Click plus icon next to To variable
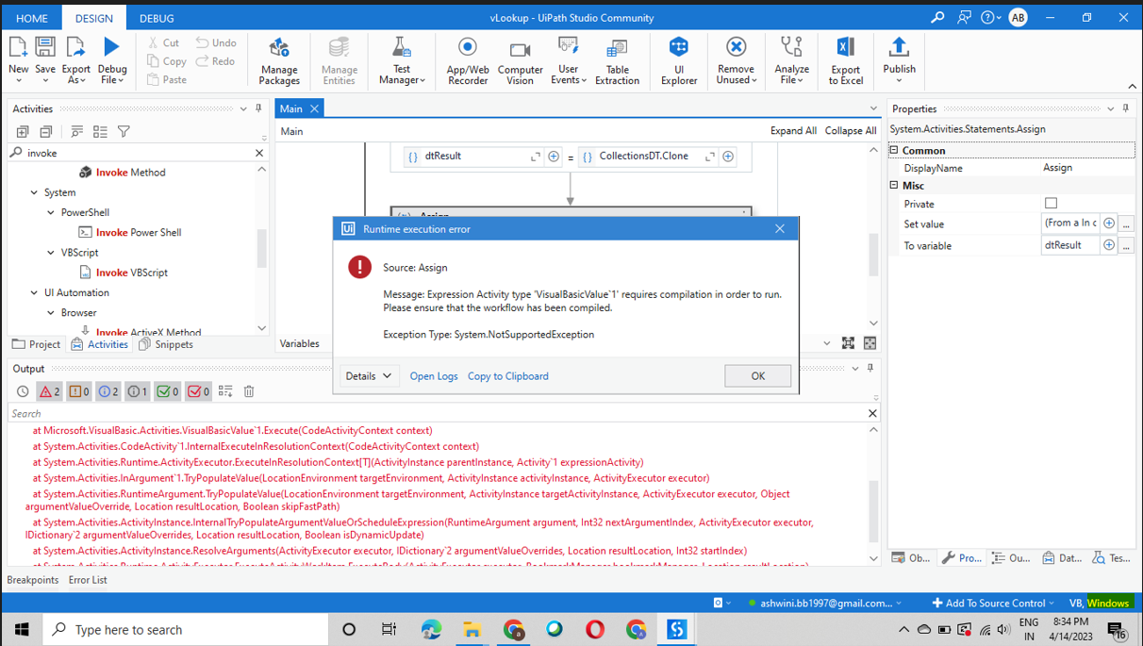Image resolution: width=1143 pixels, height=646 pixels. pos(1109,245)
